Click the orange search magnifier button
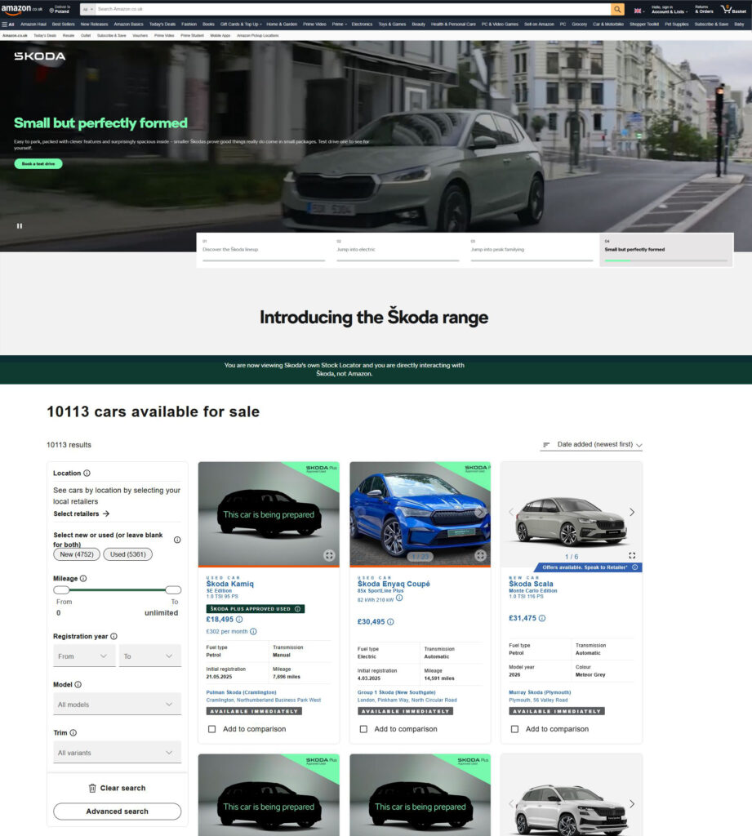This screenshot has width=752, height=836. 617,9
